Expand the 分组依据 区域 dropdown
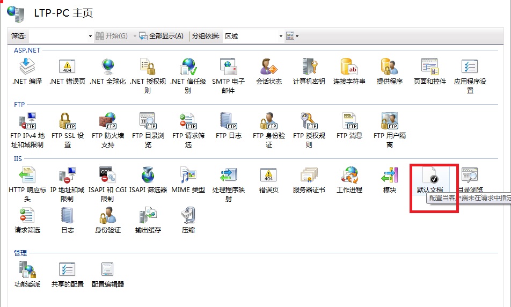Viewport: 511px width, 307px height. click(281, 36)
